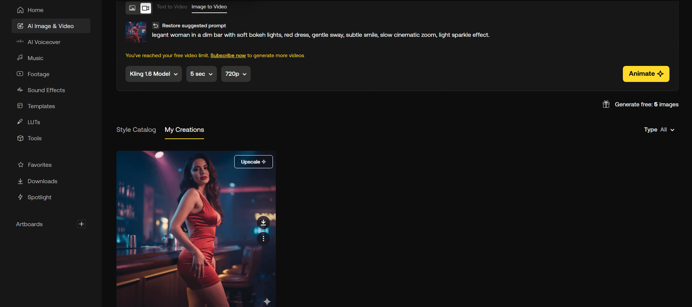692x307 pixels.
Task: Open the three-dot options on the image
Action: point(263,239)
